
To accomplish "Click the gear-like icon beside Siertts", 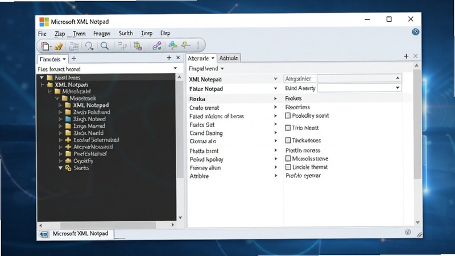I will 68,168.
